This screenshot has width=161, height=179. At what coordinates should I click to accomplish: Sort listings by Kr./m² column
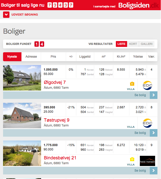pos(121,57)
